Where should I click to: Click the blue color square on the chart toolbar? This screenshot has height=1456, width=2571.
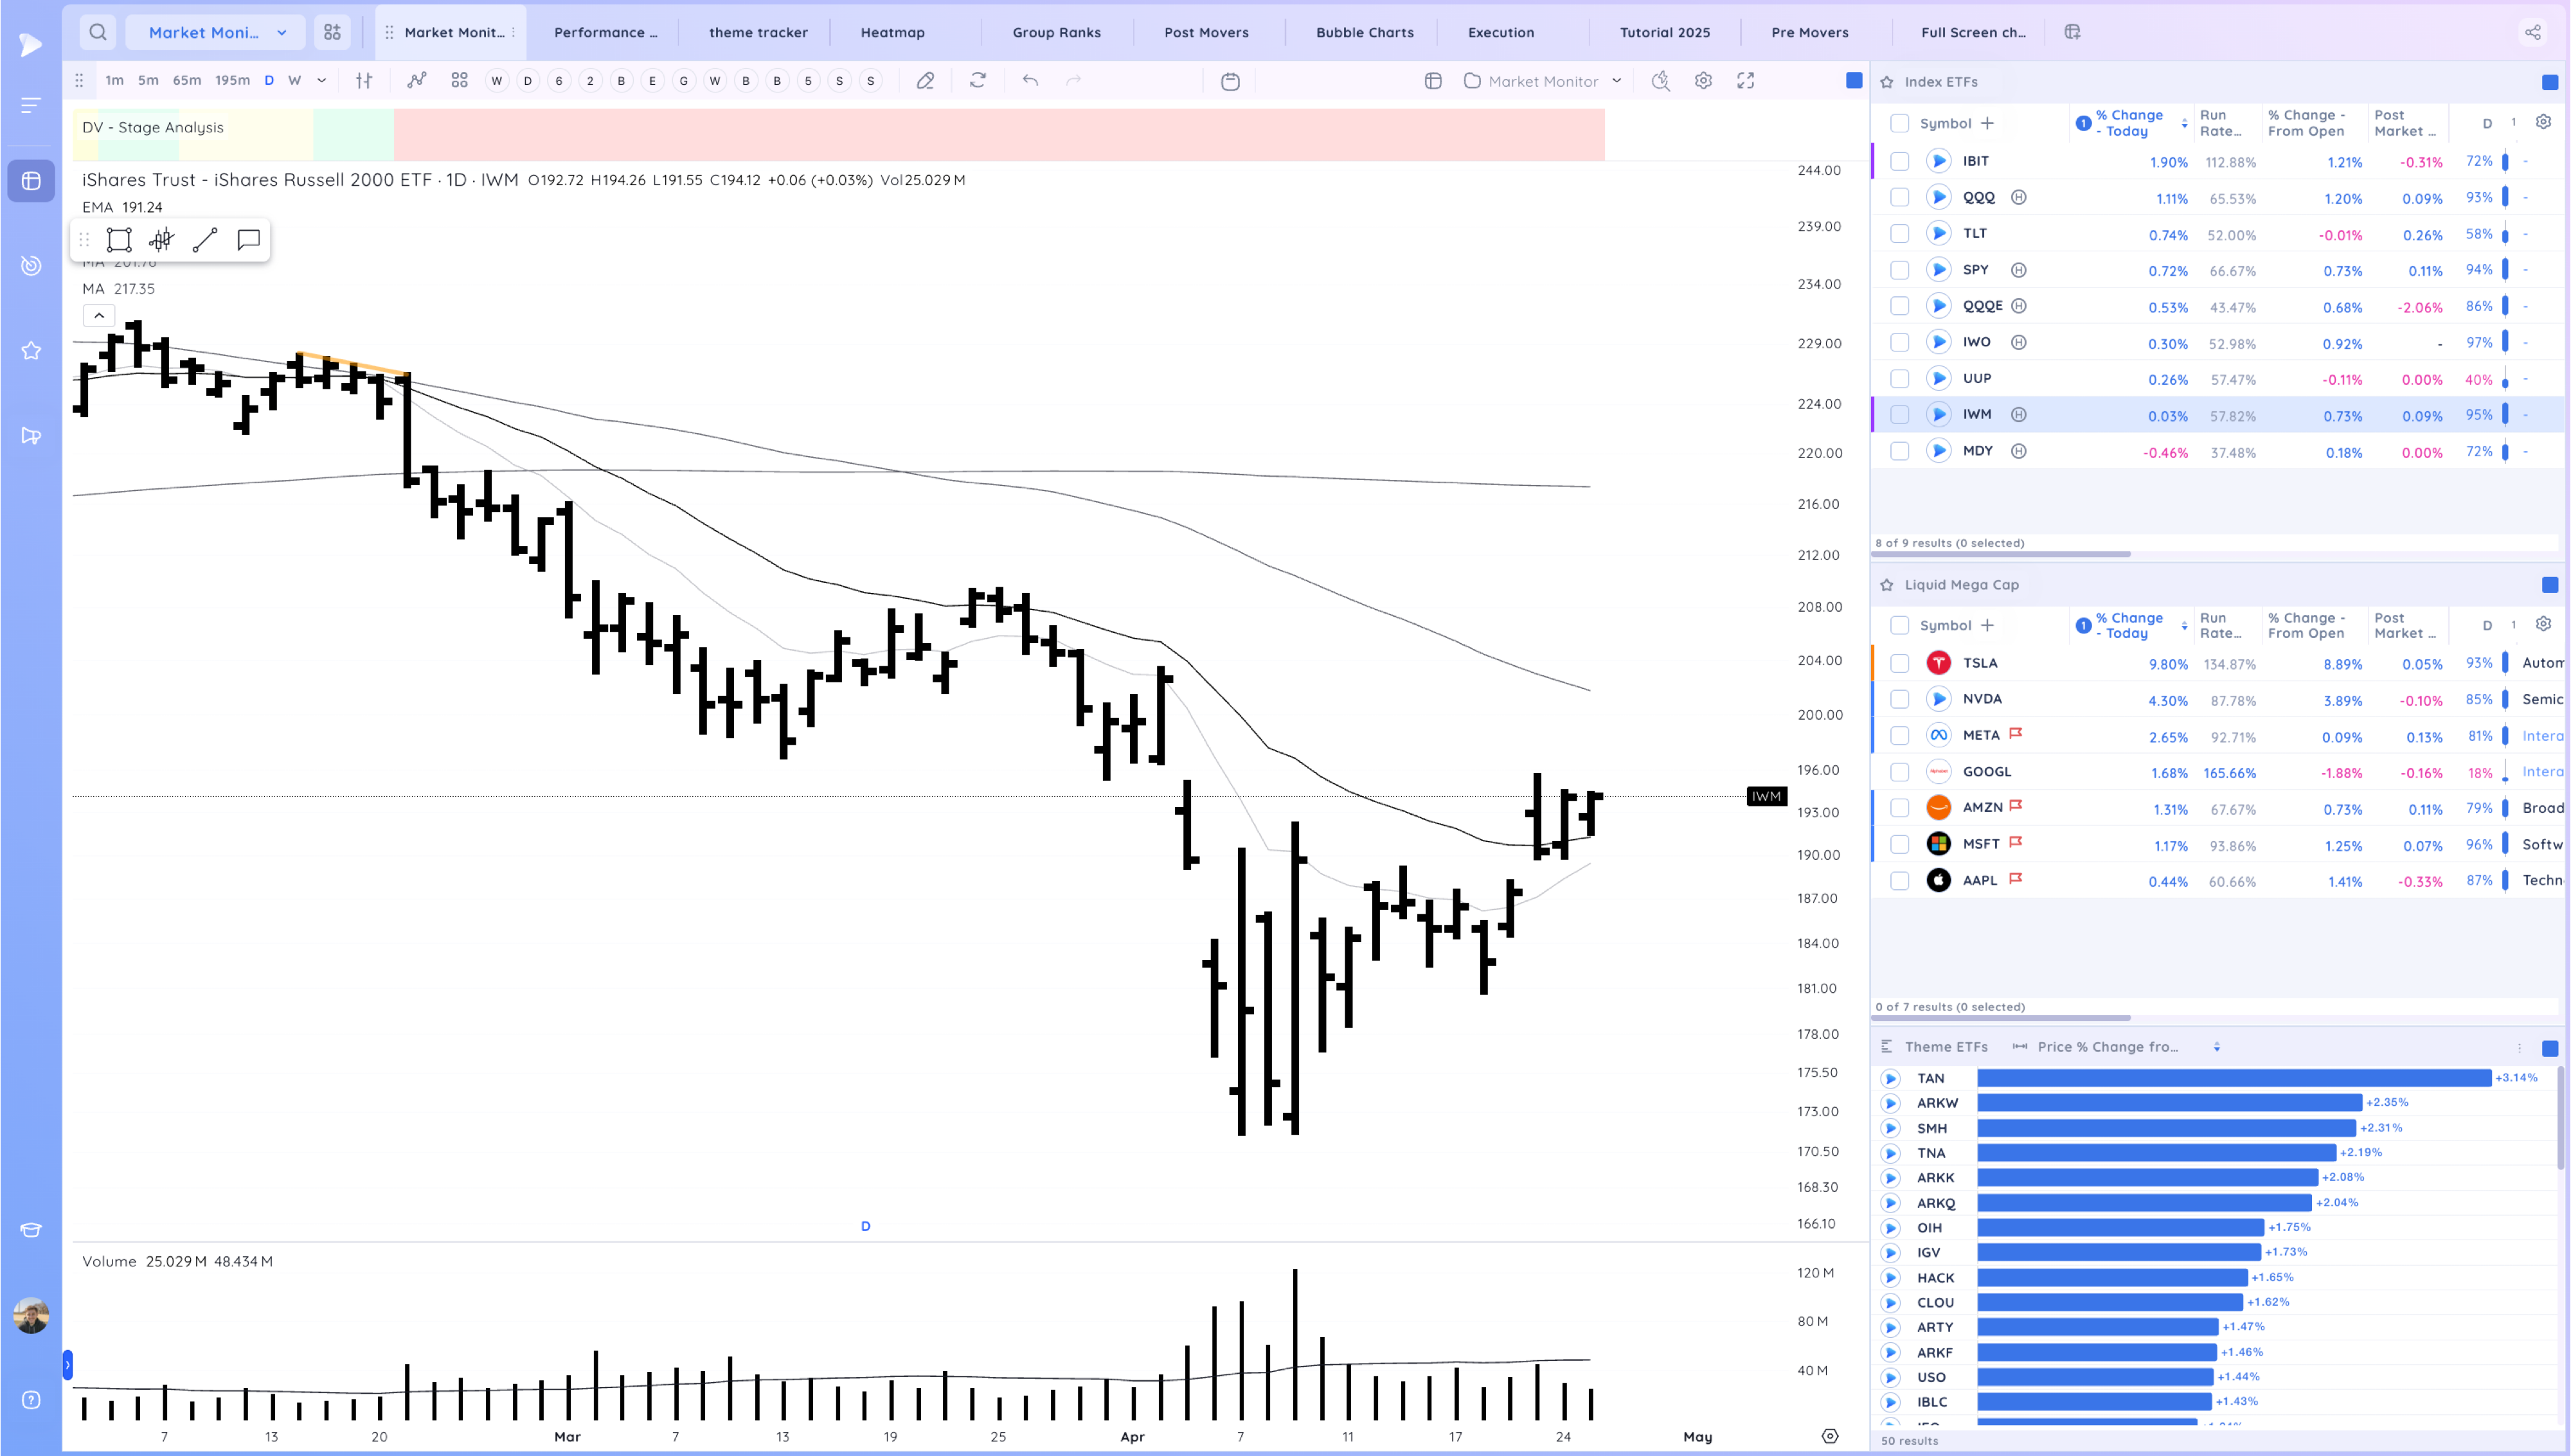(1853, 81)
